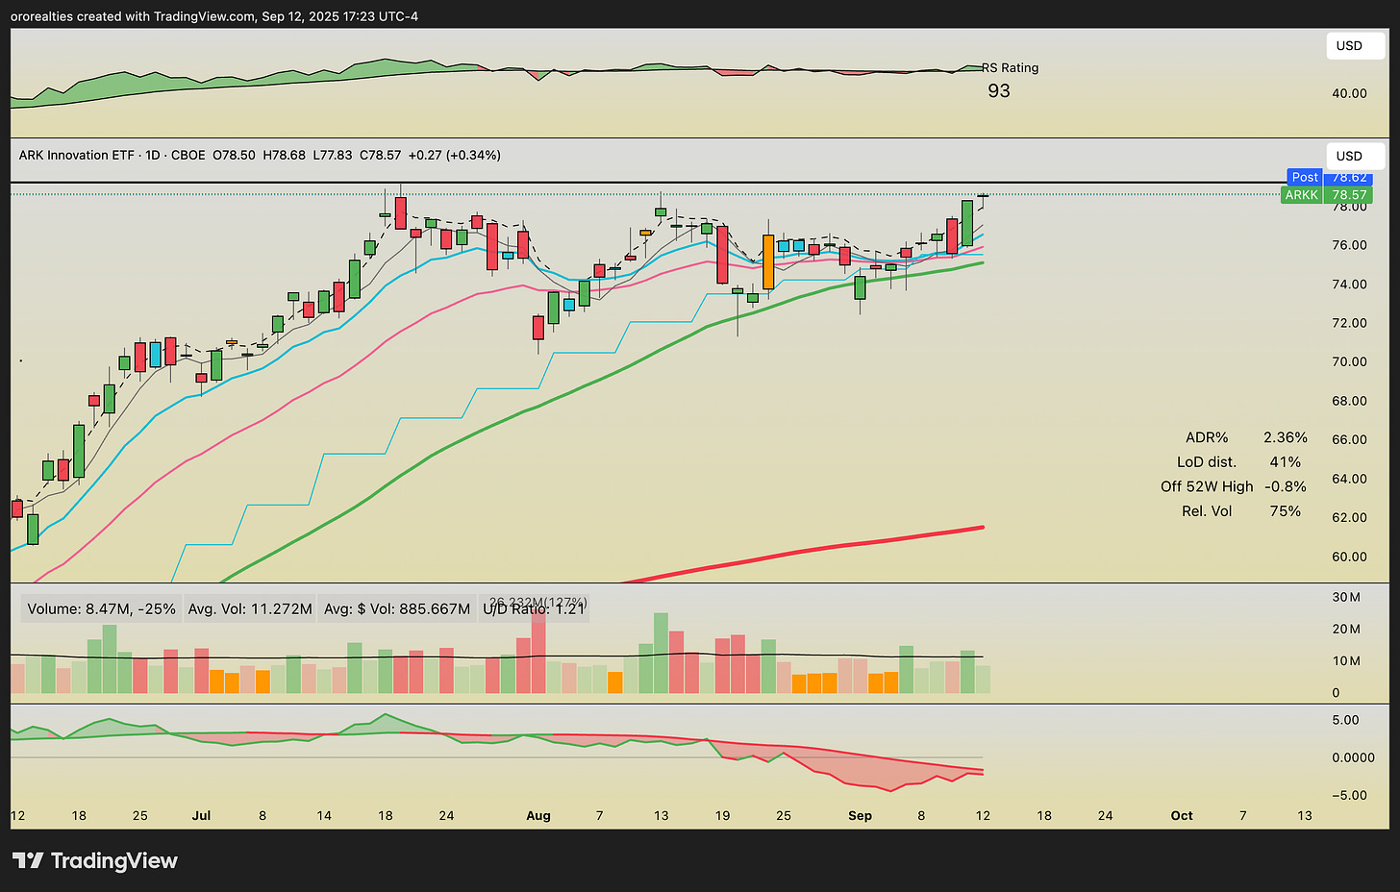Click the O78.50 open price value
This screenshot has width=1400, height=892.
pos(234,155)
